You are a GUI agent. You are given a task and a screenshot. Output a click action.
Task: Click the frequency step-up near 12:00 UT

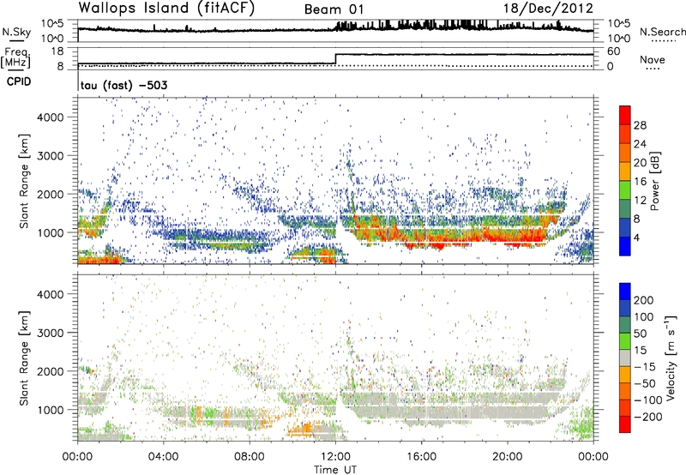tap(335, 59)
